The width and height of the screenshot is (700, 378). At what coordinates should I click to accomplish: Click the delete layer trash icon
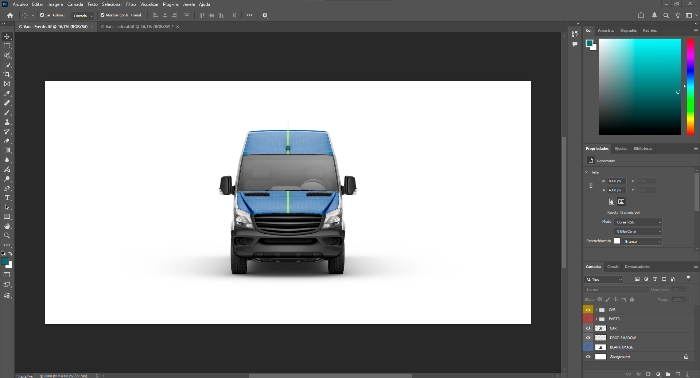pos(687,374)
